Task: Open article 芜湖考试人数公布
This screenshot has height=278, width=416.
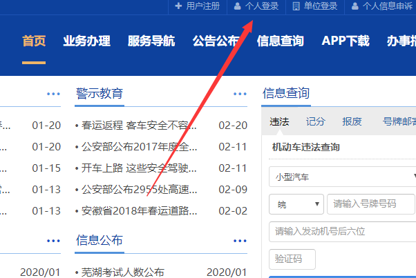Action: (123, 272)
